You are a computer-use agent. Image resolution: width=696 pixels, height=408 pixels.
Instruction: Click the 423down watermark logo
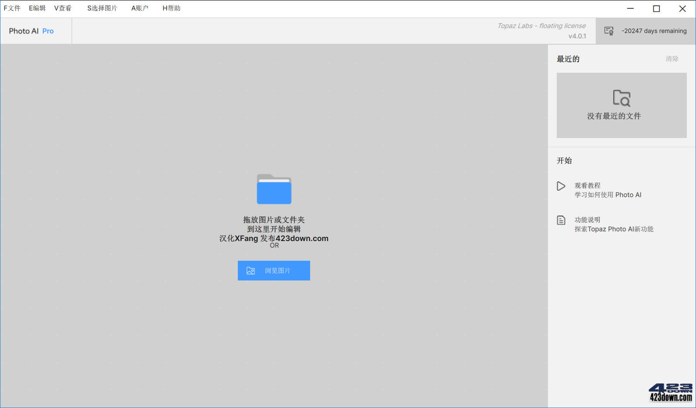click(671, 393)
